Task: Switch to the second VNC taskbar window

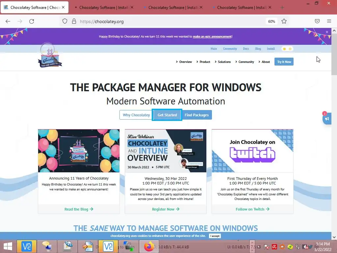Action: pyautogui.click(x=108, y=246)
